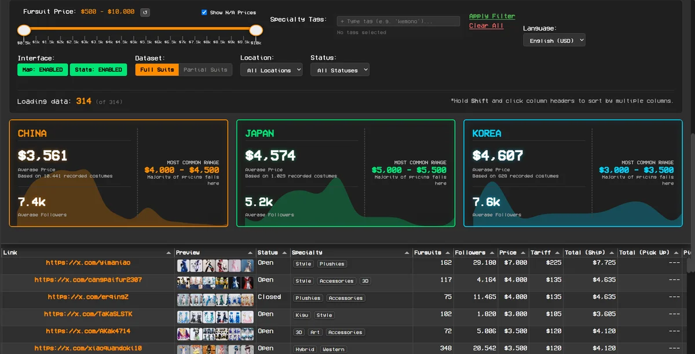
Task: Click the Hybrid specialty tag
Action: 305,349
